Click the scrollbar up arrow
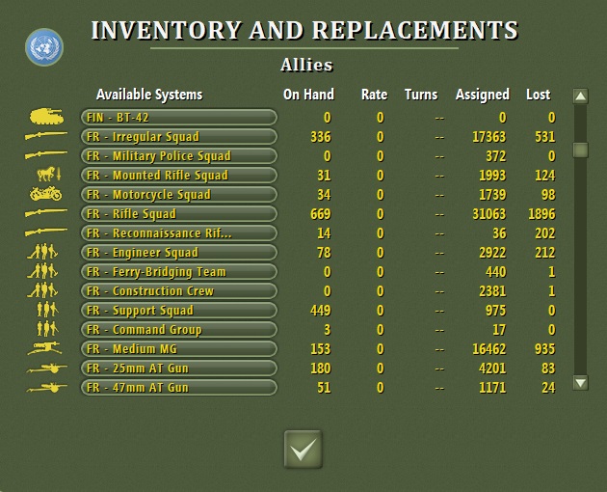 tap(580, 96)
